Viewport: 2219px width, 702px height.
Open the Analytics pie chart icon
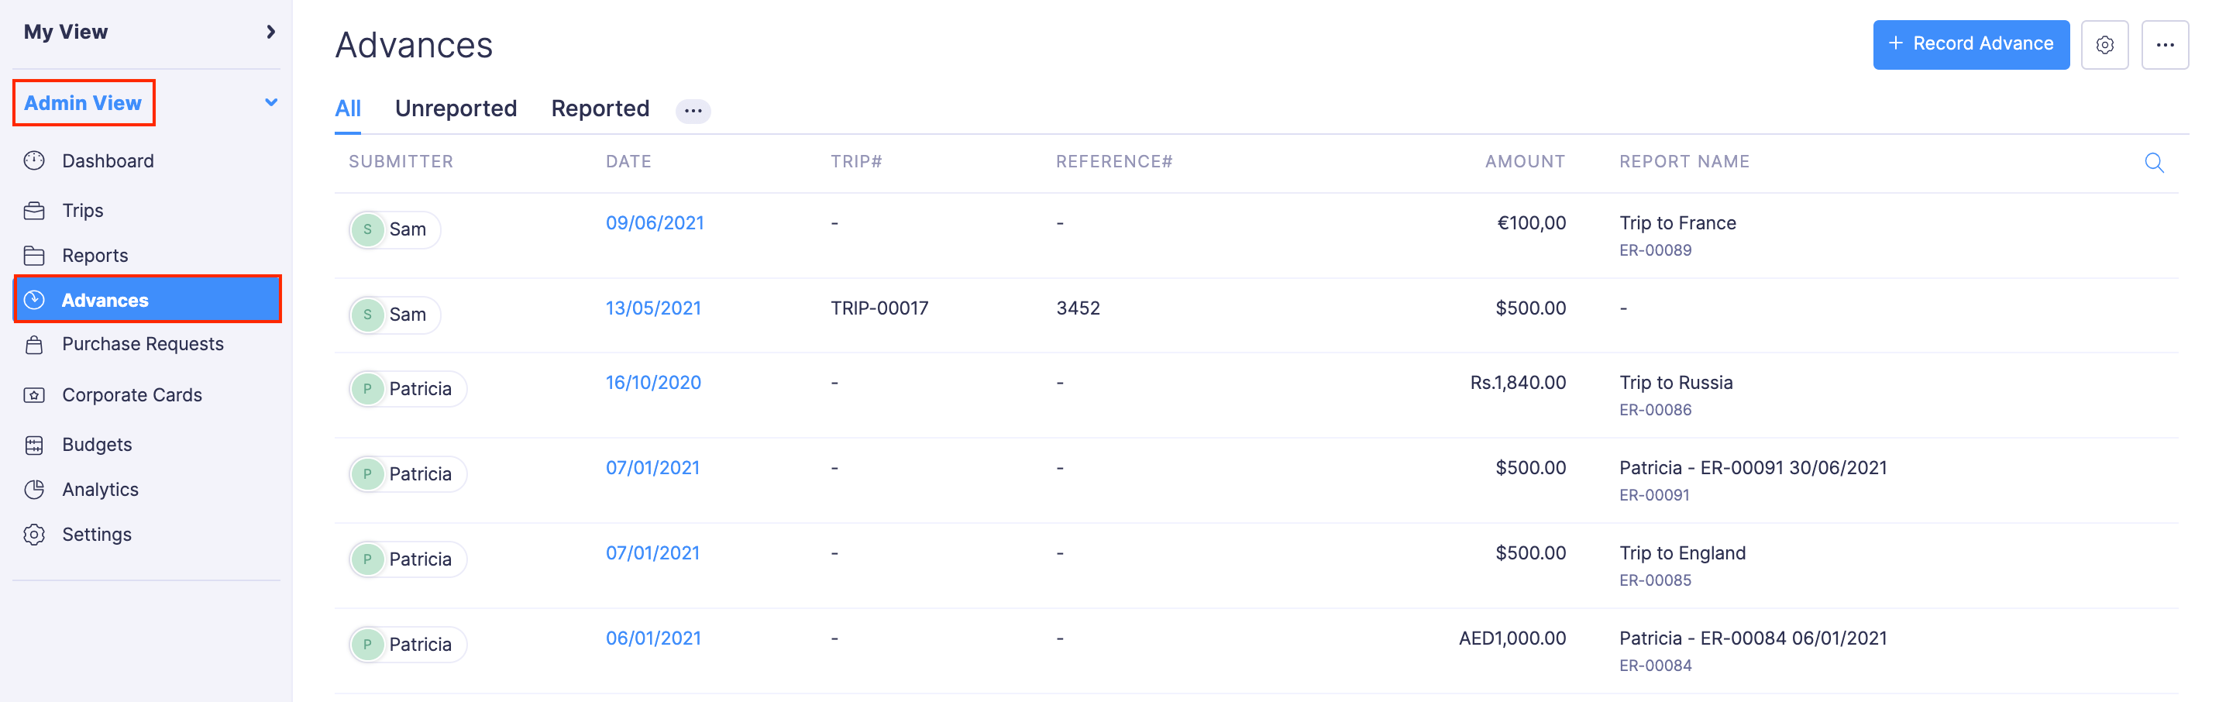pos(34,490)
